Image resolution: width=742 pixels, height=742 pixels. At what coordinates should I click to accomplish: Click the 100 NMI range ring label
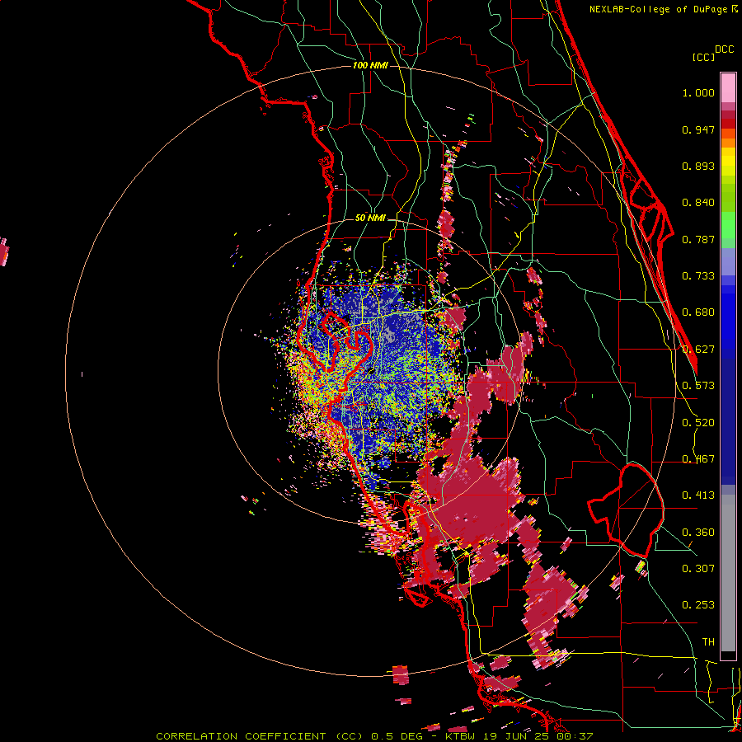[370, 65]
